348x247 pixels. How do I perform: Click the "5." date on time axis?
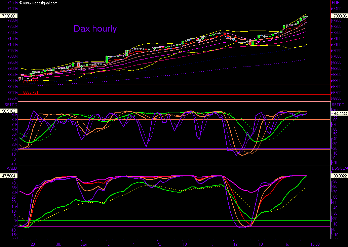coord(159,244)
